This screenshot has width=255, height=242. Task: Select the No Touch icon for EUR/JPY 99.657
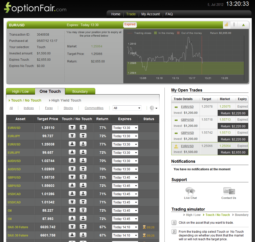tap(83, 152)
